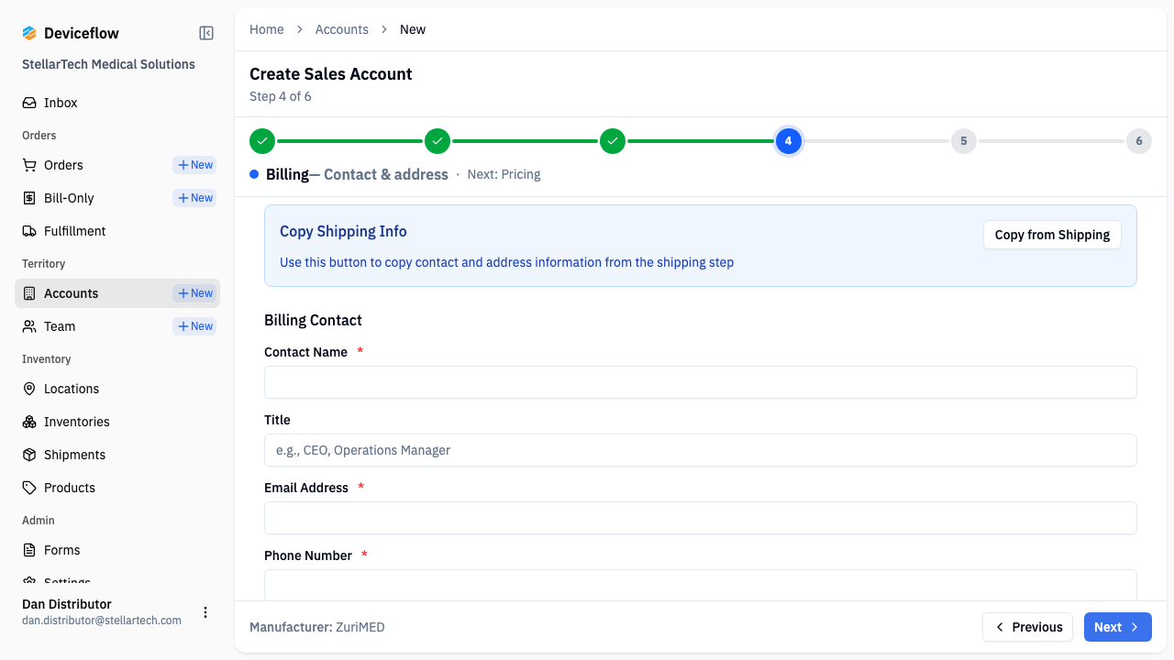The width and height of the screenshot is (1174, 660).
Task: Click 'StellarTech Medical Solutions' organization name
Action: [x=108, y=64]
